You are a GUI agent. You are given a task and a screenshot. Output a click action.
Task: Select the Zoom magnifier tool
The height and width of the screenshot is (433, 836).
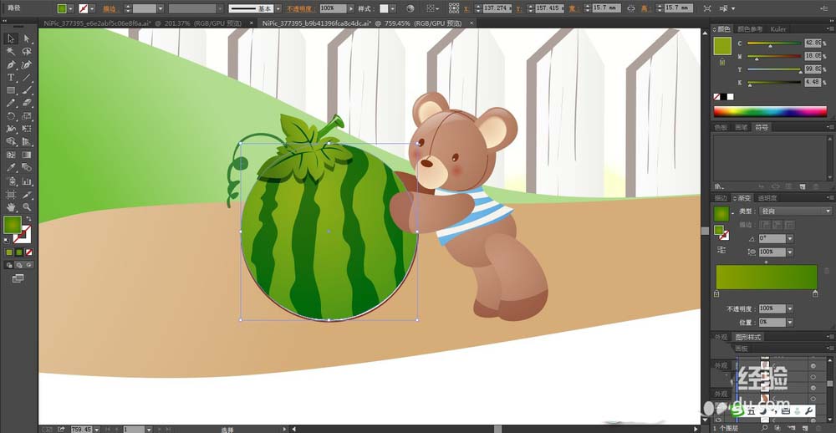tap(27, 207)
